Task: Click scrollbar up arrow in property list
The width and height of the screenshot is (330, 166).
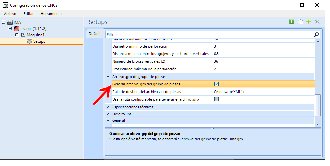Action: (x=318, y=41)
